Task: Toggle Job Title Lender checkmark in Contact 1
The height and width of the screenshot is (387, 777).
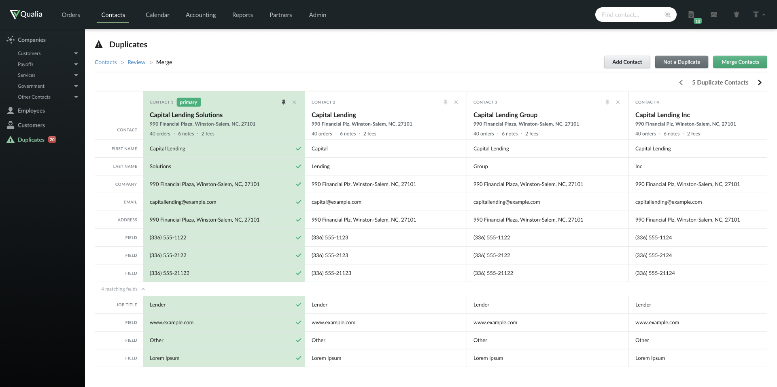Action: tap(299, 305)
